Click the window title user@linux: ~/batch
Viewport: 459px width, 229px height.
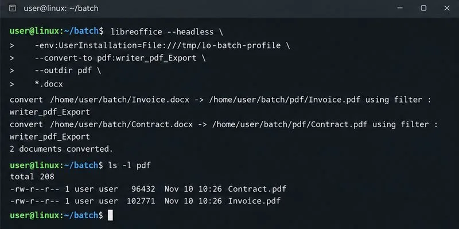(61, 9)
